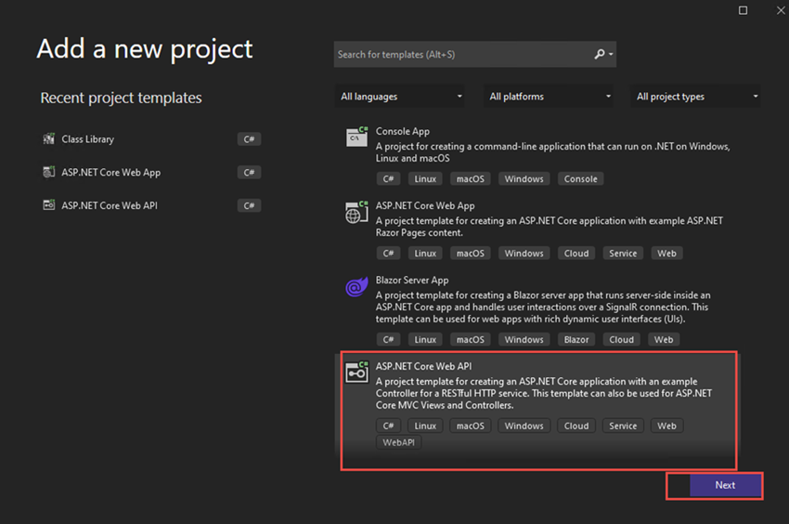Viewport: 789px width, 524px height.
Task: Click the Next button
Action: tap(725, 485)
